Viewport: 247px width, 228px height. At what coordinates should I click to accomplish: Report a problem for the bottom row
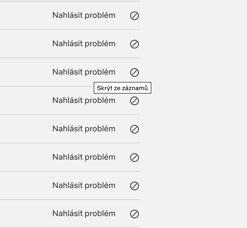click(84, 214)
